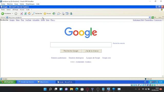Open the Play link
Image resolution: width=164 pixels, height=92 pixels.
pos(22,20)
